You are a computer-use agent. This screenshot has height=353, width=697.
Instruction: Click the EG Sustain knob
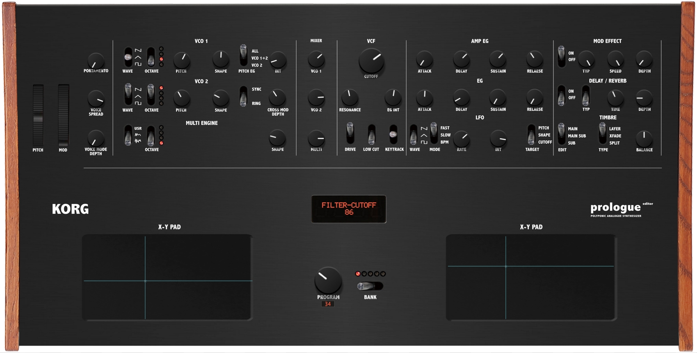(x=498, y=98)
